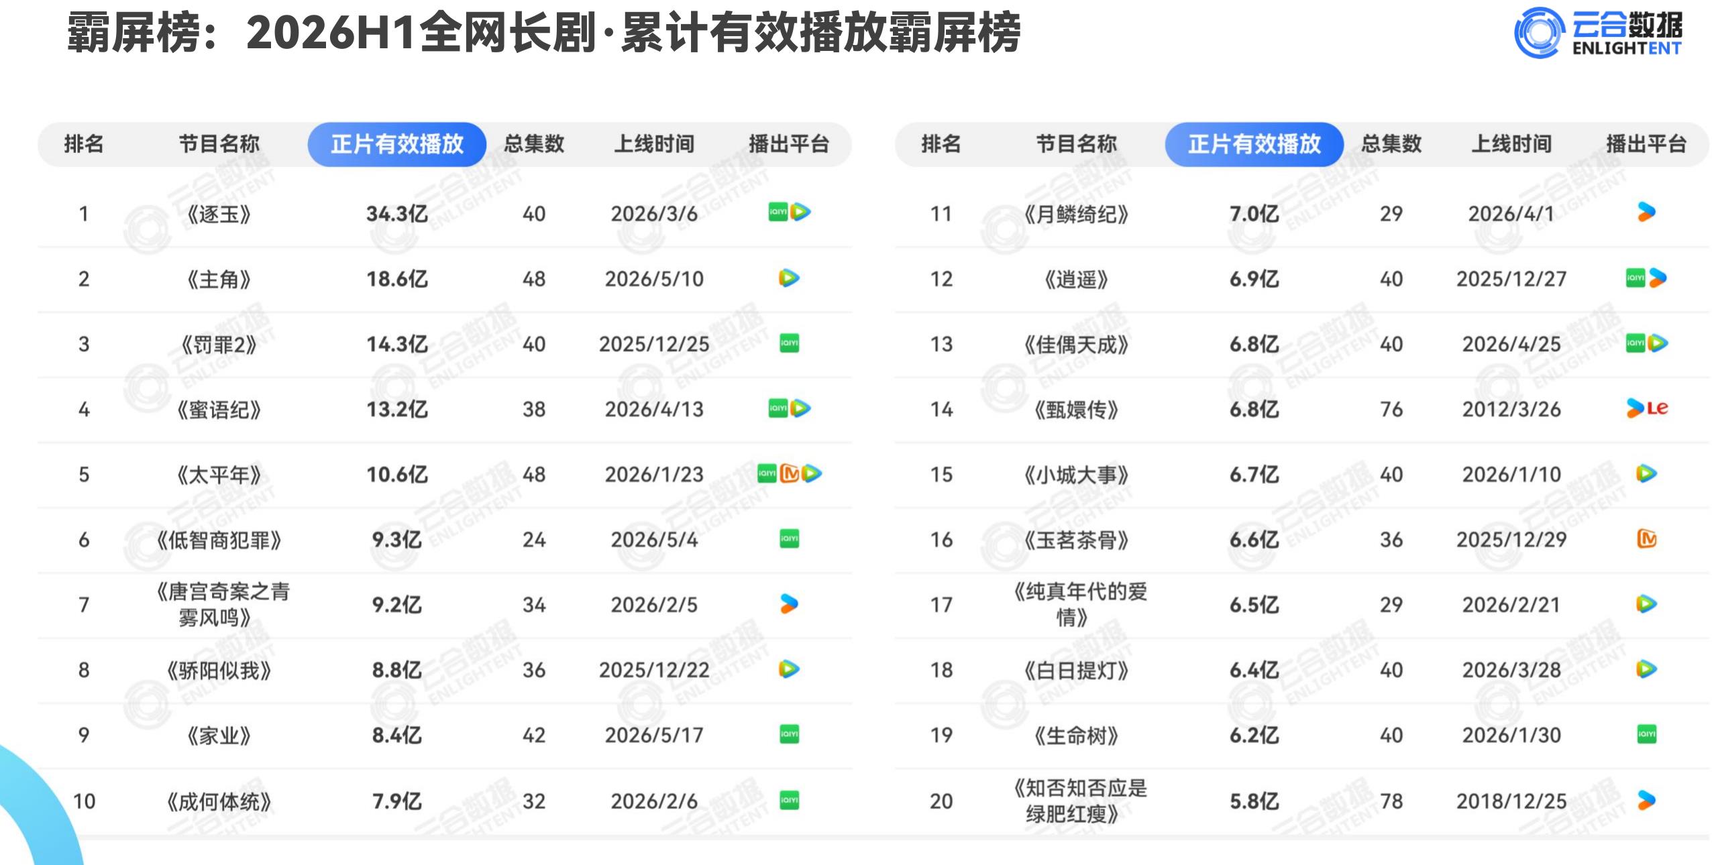The height and width of the screenshot is (865, 1714).
Task: Click the iQIYI icon for 《家业》
Action: pyautogui.click(x=789, y=734)
